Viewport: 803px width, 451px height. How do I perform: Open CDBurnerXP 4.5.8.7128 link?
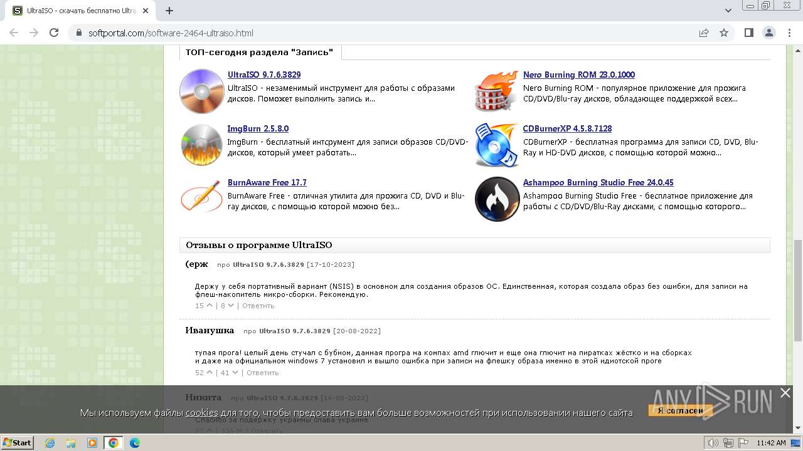[567, 128]
